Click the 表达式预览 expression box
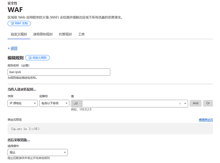 tap(110, 129)
